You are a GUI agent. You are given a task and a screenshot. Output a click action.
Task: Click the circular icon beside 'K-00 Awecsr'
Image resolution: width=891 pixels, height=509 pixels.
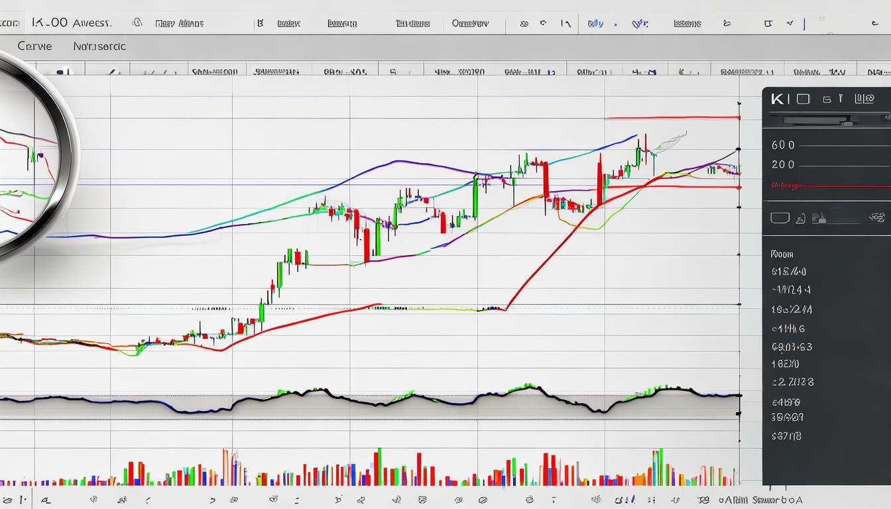coord(137,23)
